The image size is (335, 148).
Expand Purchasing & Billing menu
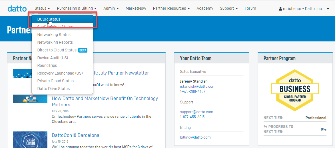(77, 8)
